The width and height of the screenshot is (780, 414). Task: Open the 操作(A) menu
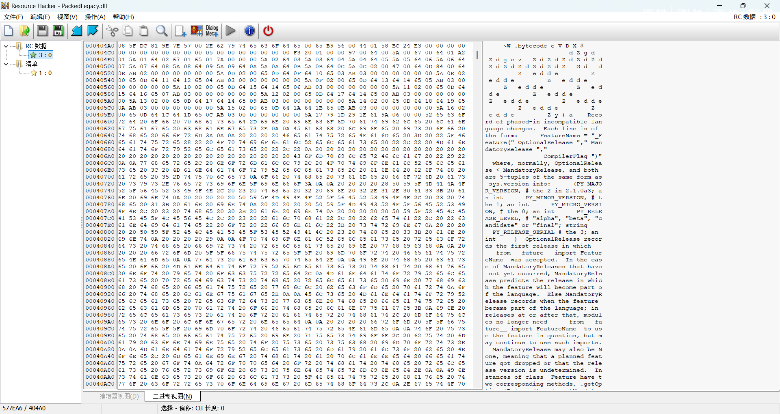(95, 17)
